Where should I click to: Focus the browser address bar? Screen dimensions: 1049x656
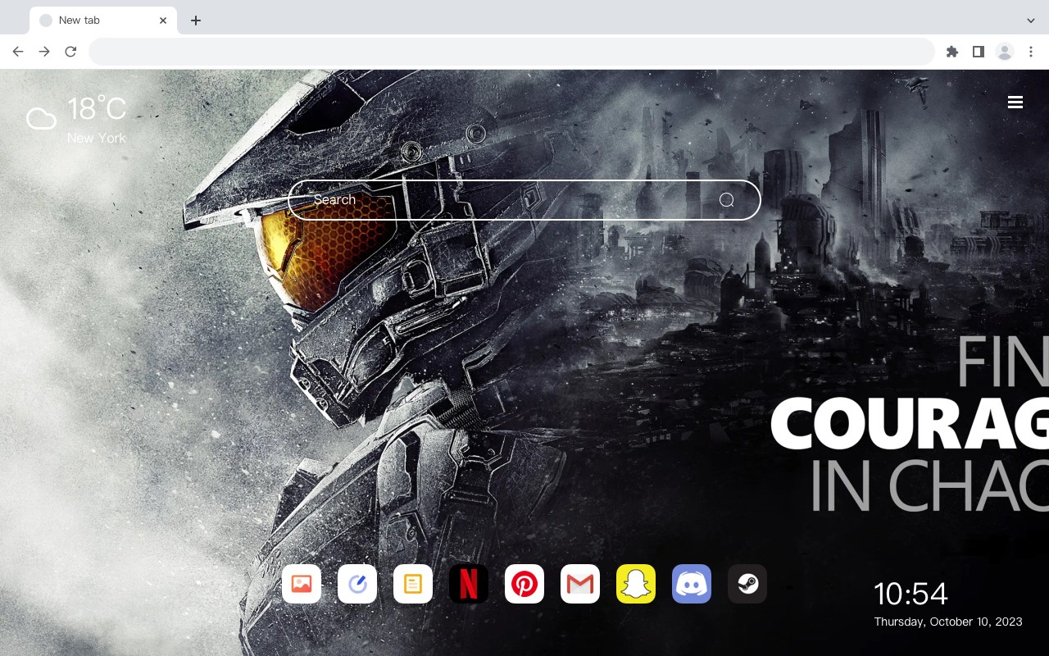click(x=511, y=52)
